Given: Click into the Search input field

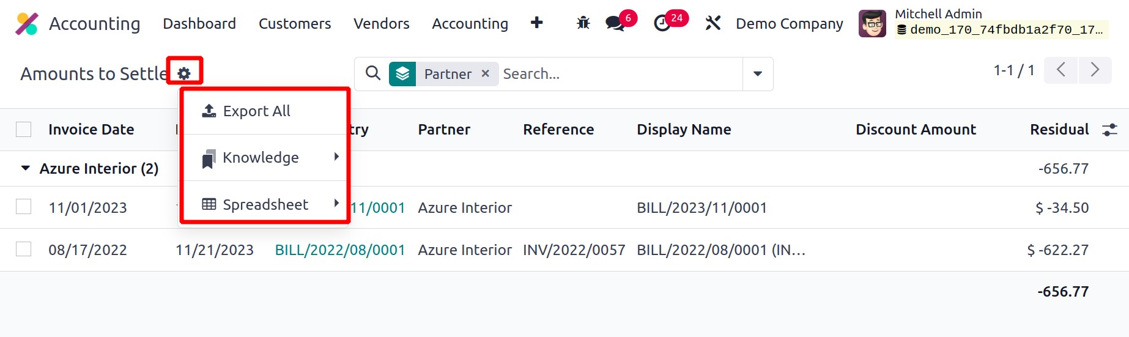Looking at the screenshot, I should click(618, 74).
